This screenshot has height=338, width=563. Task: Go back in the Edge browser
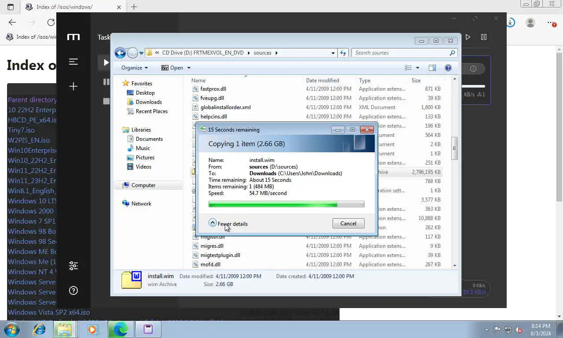pos(12,22)
